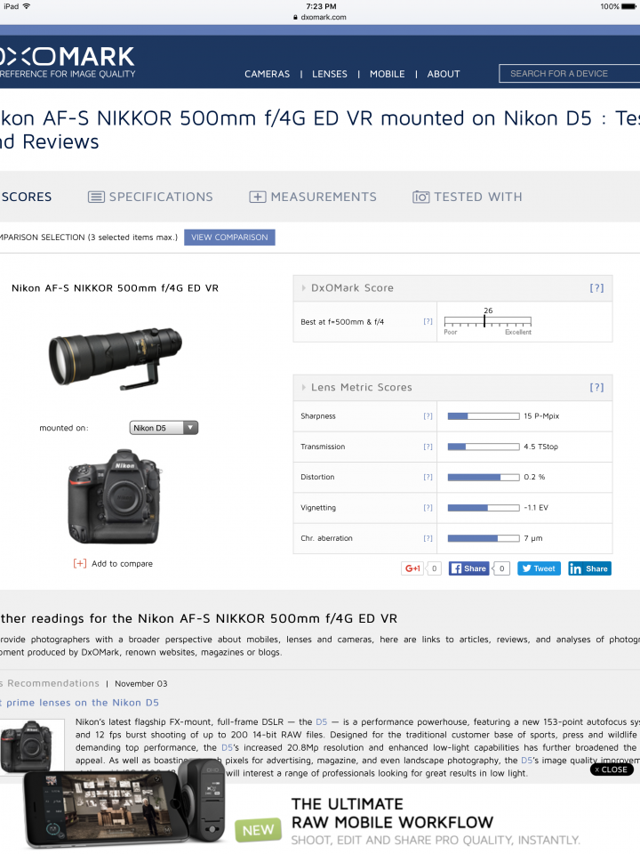
Task: Switch to the Measurements tab
Action: 313,197
